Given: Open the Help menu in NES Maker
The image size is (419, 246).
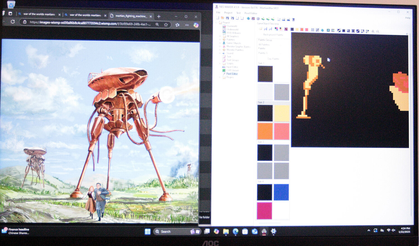Looking at the screenshot, I should 408,18.
